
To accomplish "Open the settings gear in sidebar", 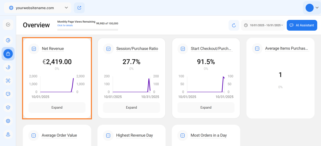I will point(8,121).
